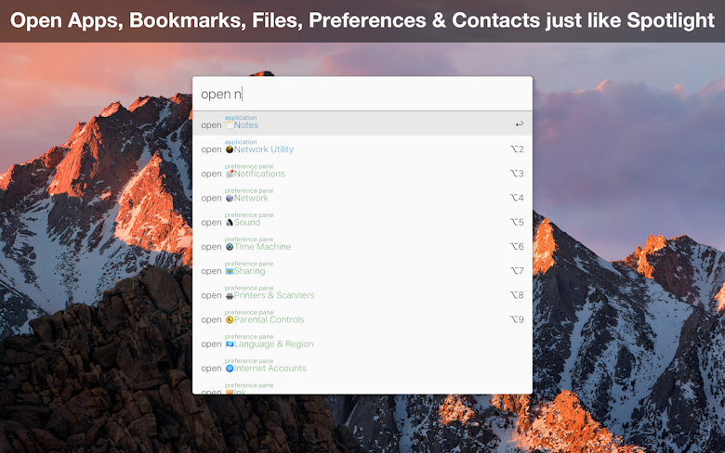Click the ⌥5 shortcut hint
The image size is (725, 453).
click(517, 222)
